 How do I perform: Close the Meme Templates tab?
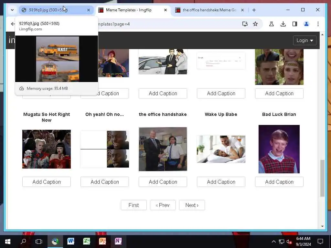(x=165, y=10)
